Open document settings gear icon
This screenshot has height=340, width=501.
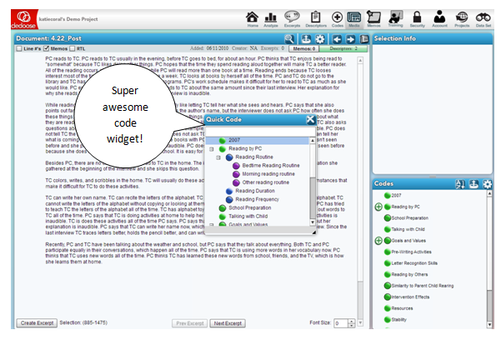click(320, 39)
